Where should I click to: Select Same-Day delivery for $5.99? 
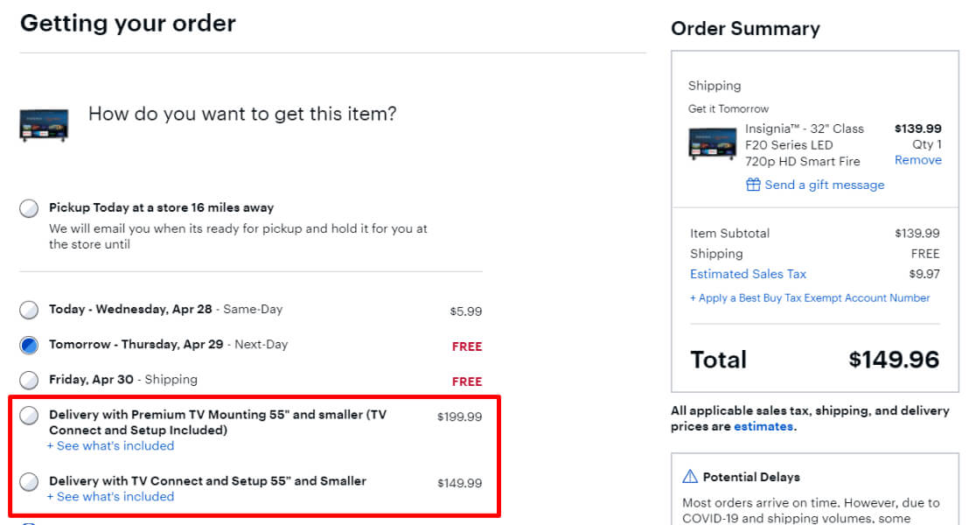[x=28, y=309]
